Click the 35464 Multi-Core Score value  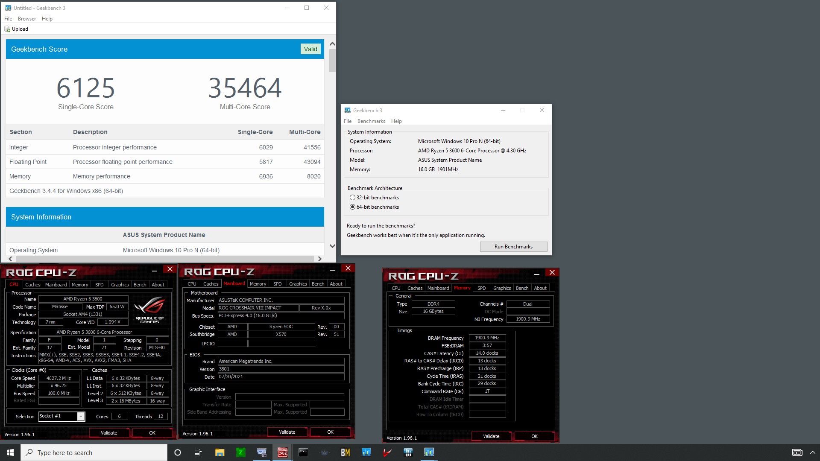click(245, 88)
